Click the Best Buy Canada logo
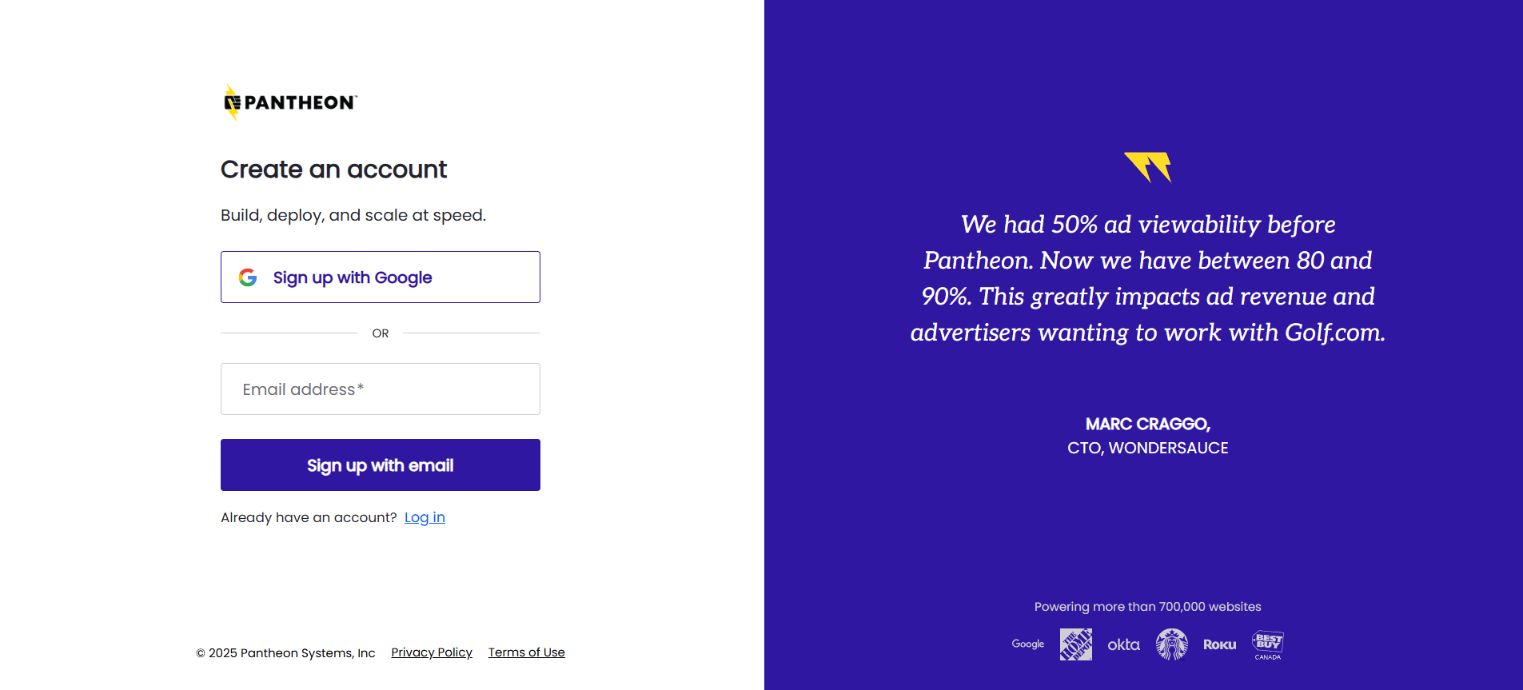1523x690 pixels. tap(1268, 644)
